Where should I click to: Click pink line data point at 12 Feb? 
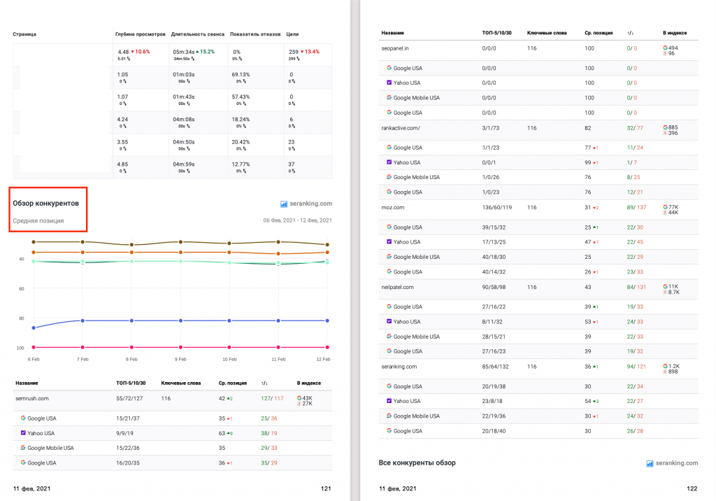(327, 347)
